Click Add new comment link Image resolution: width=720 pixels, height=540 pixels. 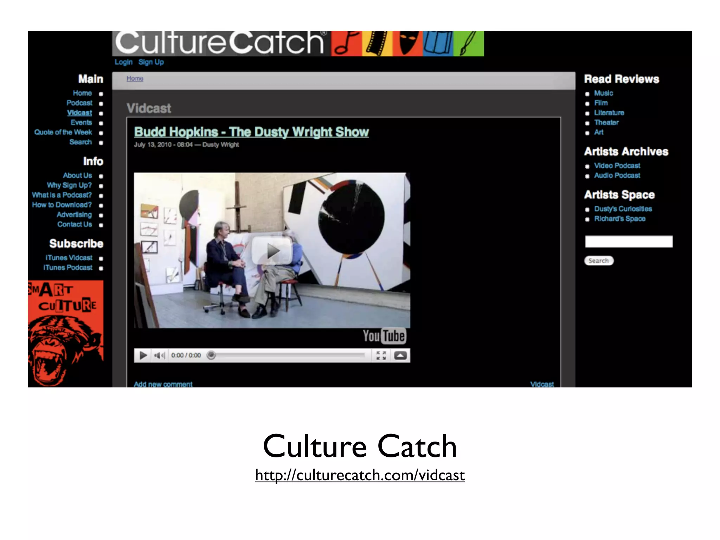[x=163, y=384]
